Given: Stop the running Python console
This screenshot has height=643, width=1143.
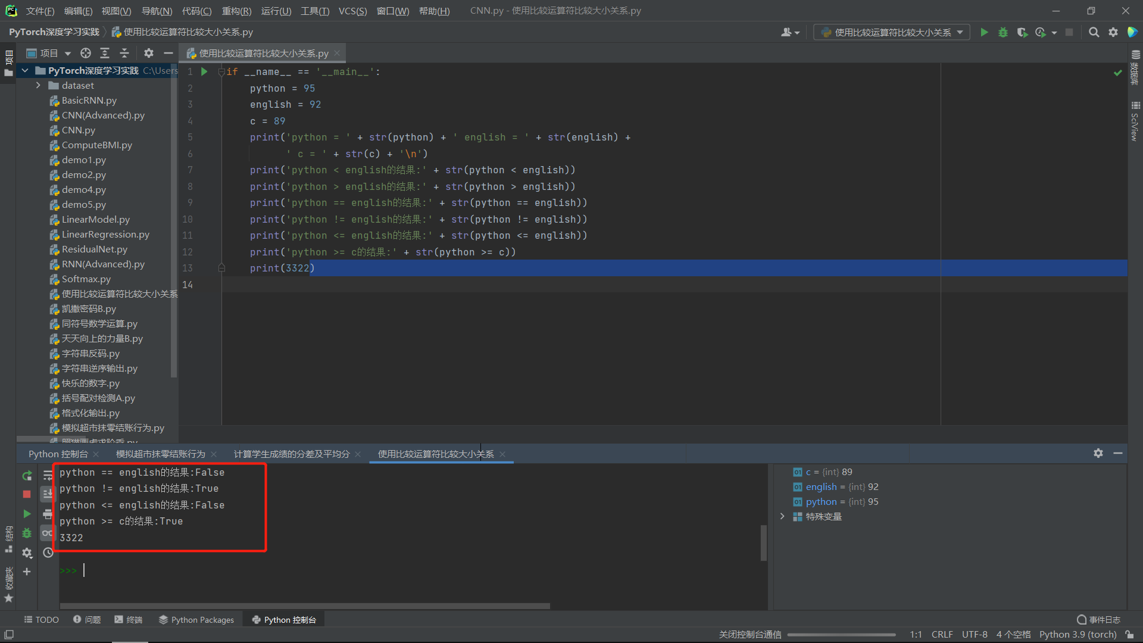Looking at the screenshot, I should (x=27, y=494).
